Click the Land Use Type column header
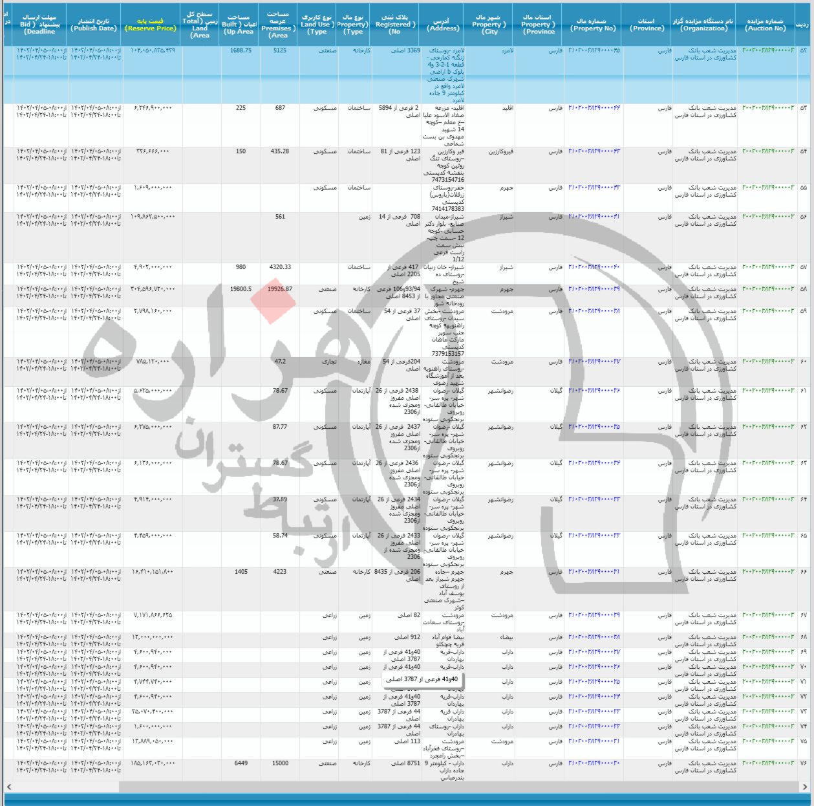The image size is (814, 806). (x=317, y=25)
